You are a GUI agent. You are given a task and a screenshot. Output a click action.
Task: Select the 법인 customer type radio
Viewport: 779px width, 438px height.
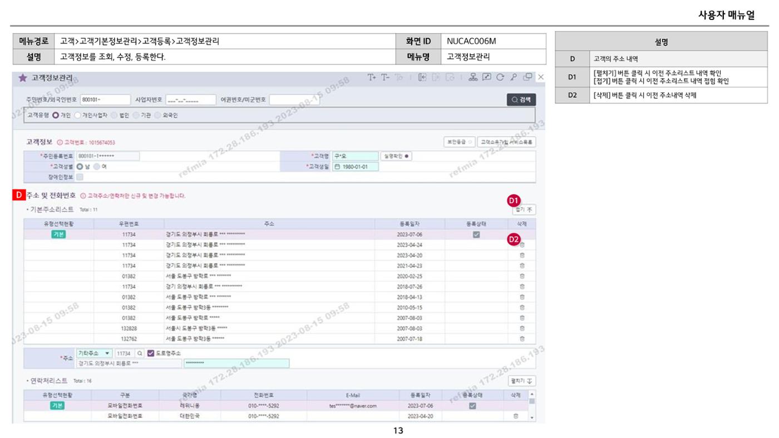coord(114,116)
